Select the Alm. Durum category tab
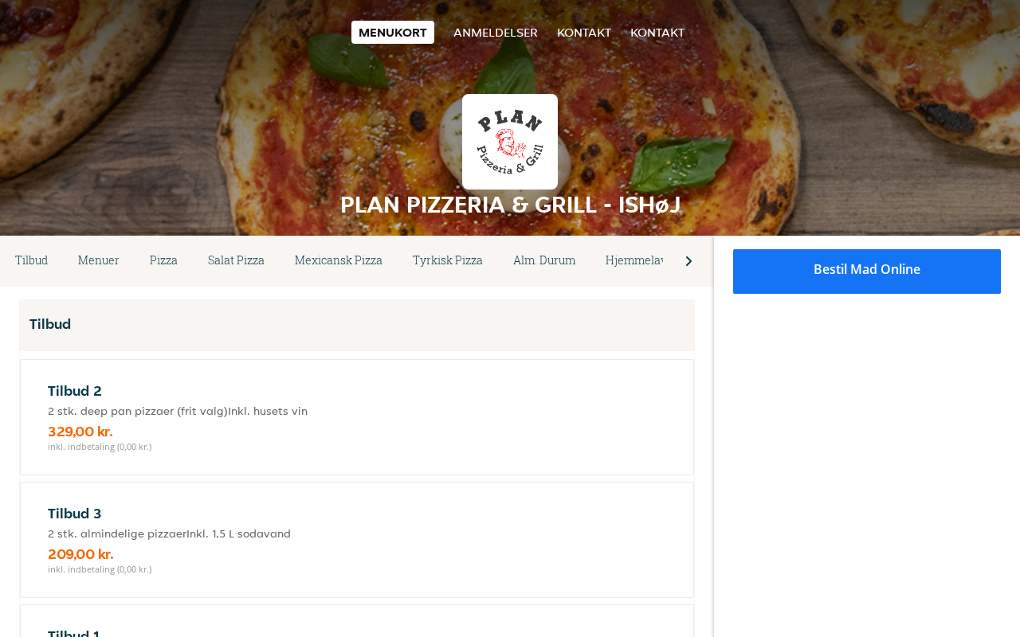This screenshot has width=1020, height=637. click(x=544, y=260)
